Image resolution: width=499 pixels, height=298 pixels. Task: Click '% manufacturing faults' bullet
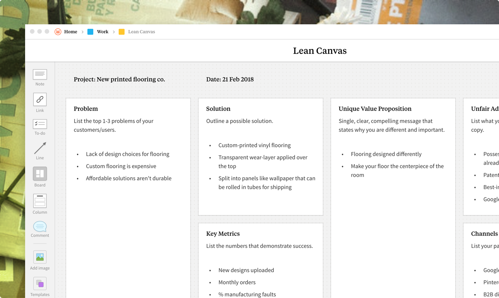coord(247,294)
